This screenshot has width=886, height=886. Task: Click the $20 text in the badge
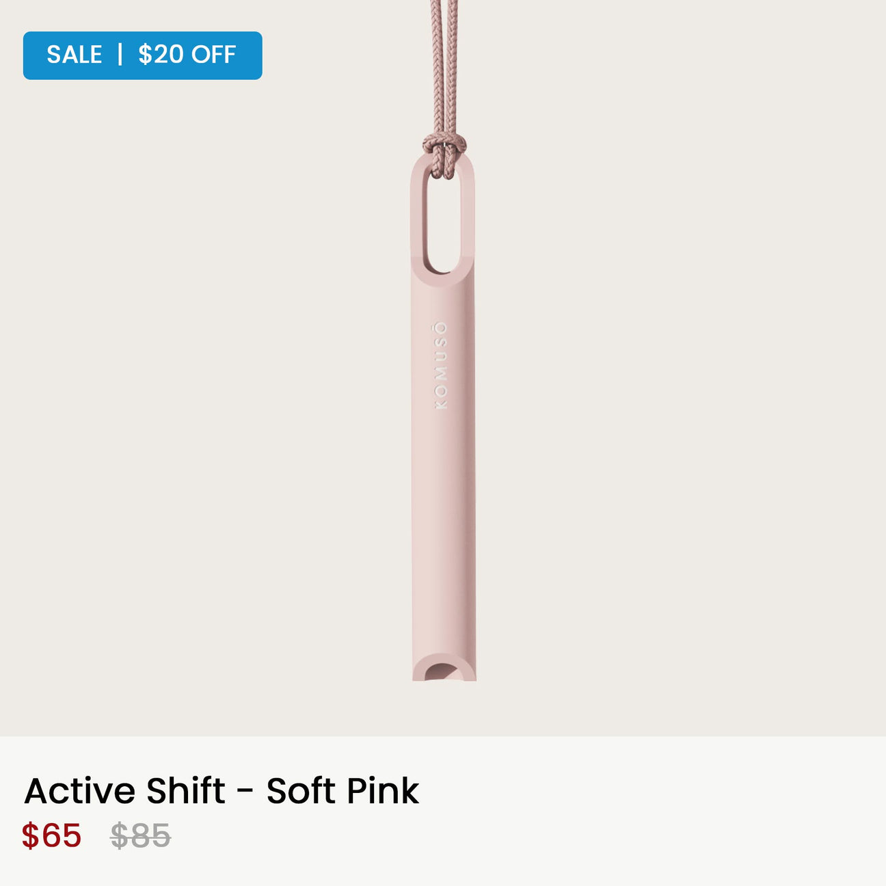click(x=160, y=55)
